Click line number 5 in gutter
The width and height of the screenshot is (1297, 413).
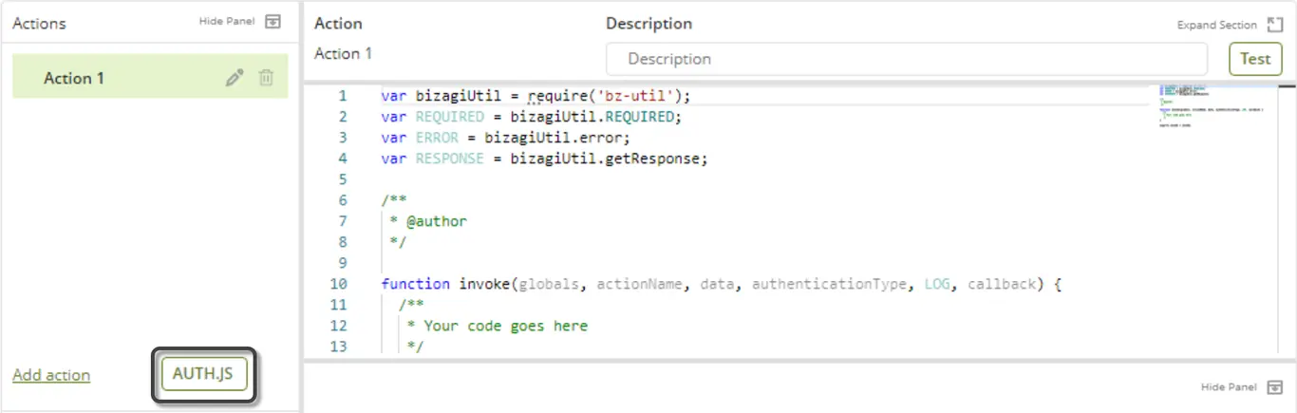pos(343,179)
